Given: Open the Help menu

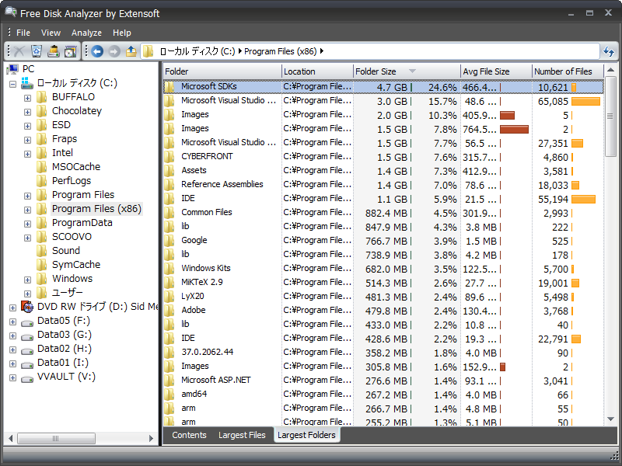Looking at the screenshot, I should 122,33.
